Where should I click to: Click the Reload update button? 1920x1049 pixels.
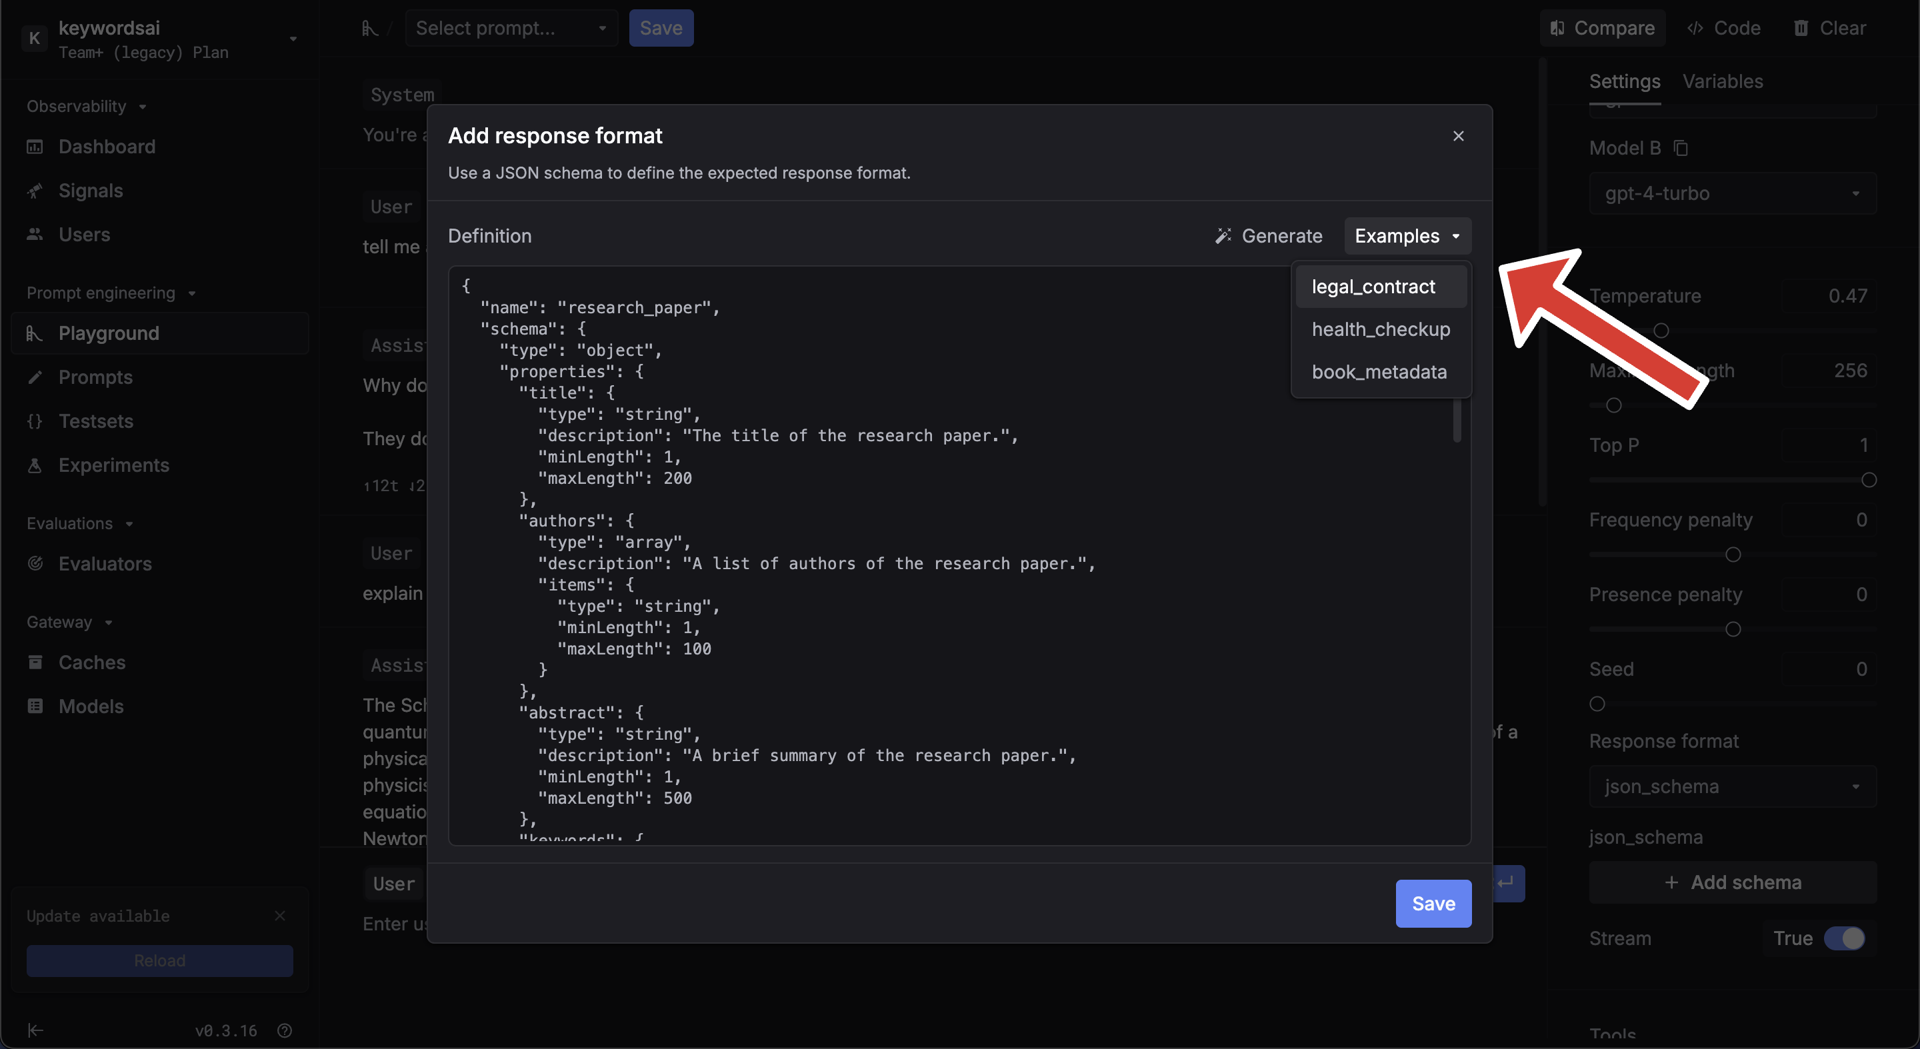point(159,961)
